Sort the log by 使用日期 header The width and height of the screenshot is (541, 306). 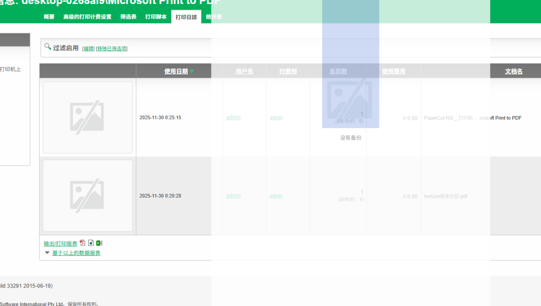tap(176, 71)
